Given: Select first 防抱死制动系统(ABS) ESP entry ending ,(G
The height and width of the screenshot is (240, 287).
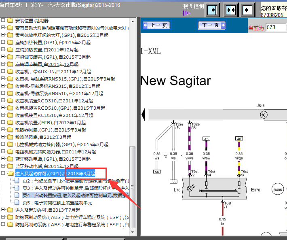Looking at the screenshot, I should (72, 217).
